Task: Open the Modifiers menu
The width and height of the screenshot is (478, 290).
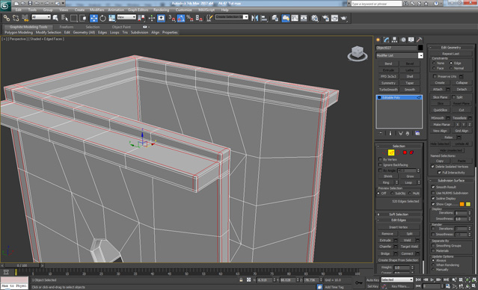Action: [x=97, y=10]
